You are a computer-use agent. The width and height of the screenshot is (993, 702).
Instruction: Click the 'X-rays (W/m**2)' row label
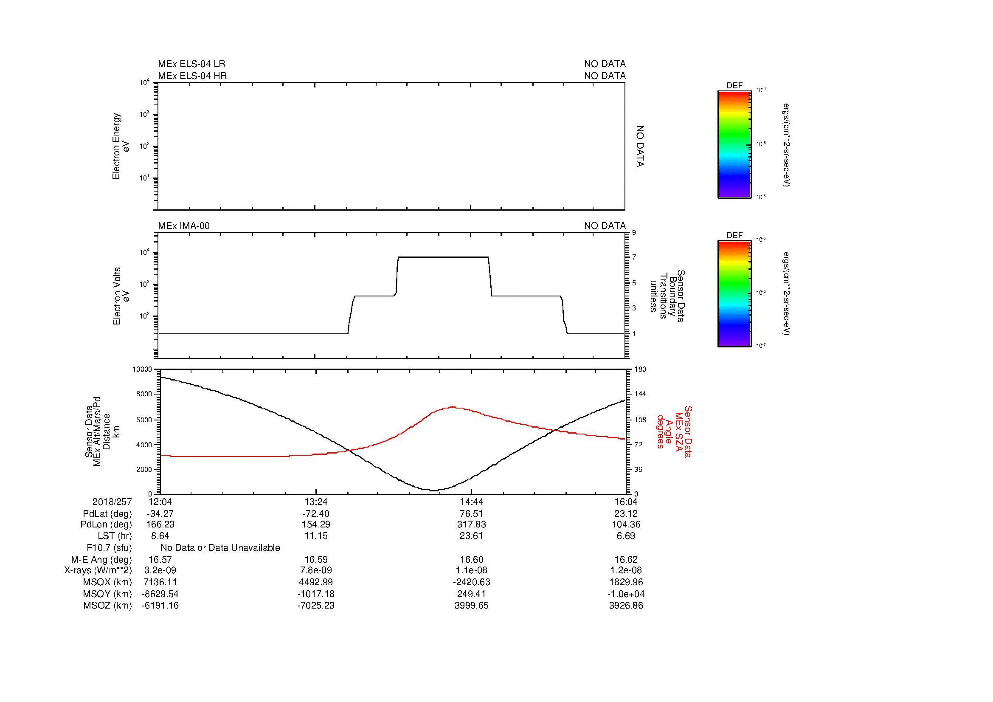tap(98, 570)
